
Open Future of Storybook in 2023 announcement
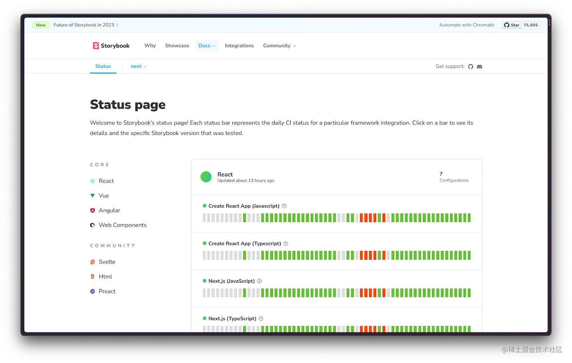86,25
